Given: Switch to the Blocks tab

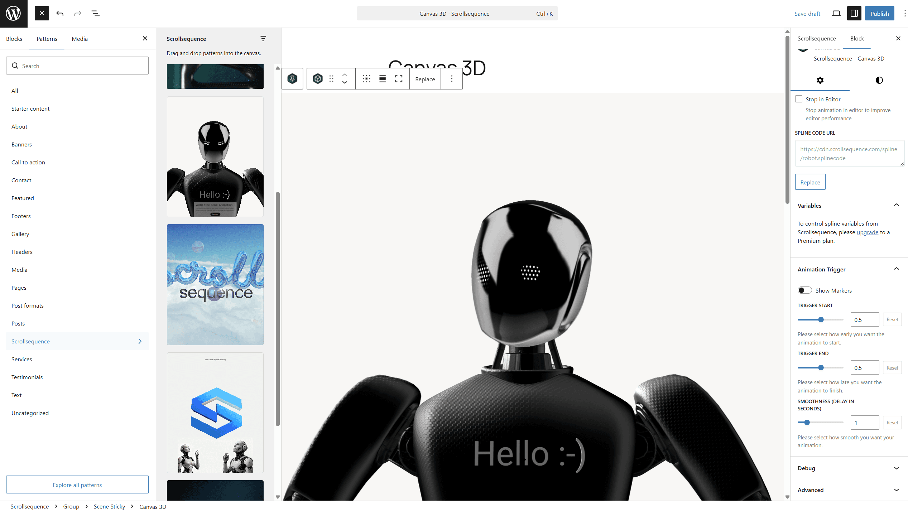Looking at the screenshot, I should (14, 38).
